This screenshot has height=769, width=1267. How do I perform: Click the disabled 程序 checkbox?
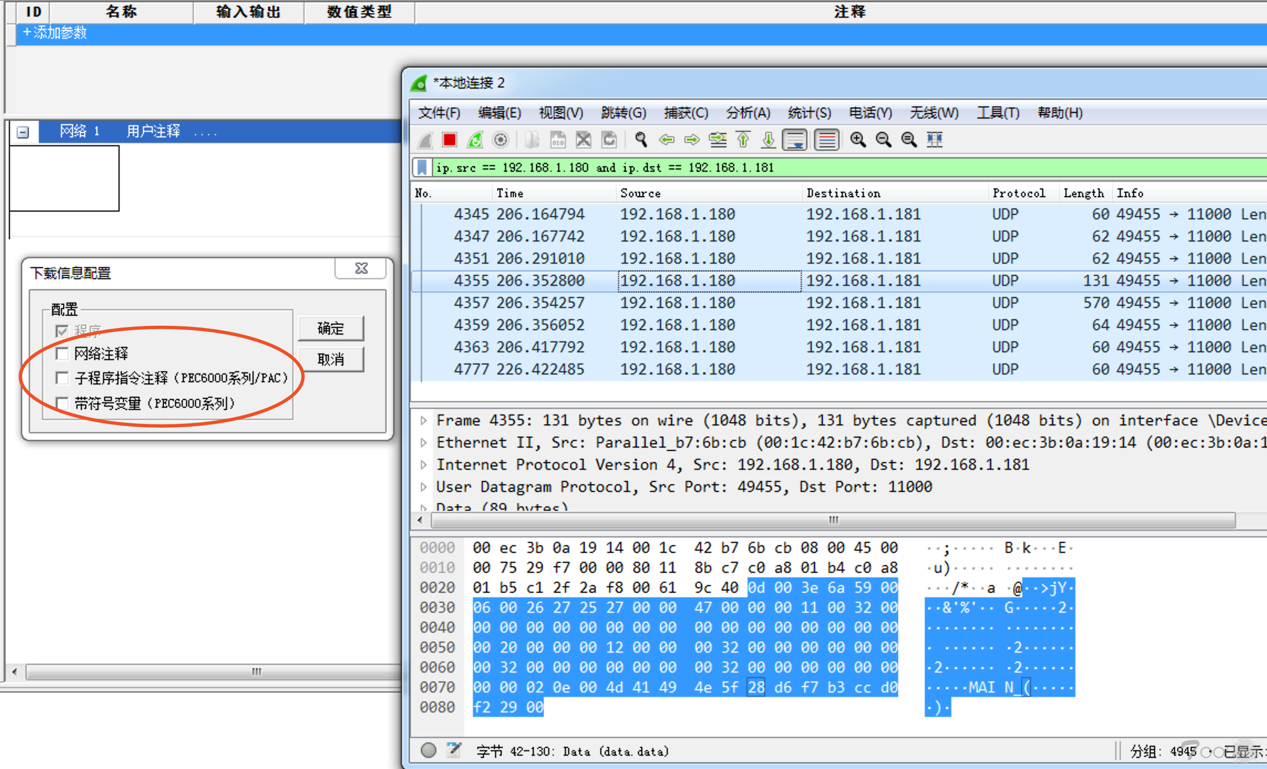tap(62, 331)
